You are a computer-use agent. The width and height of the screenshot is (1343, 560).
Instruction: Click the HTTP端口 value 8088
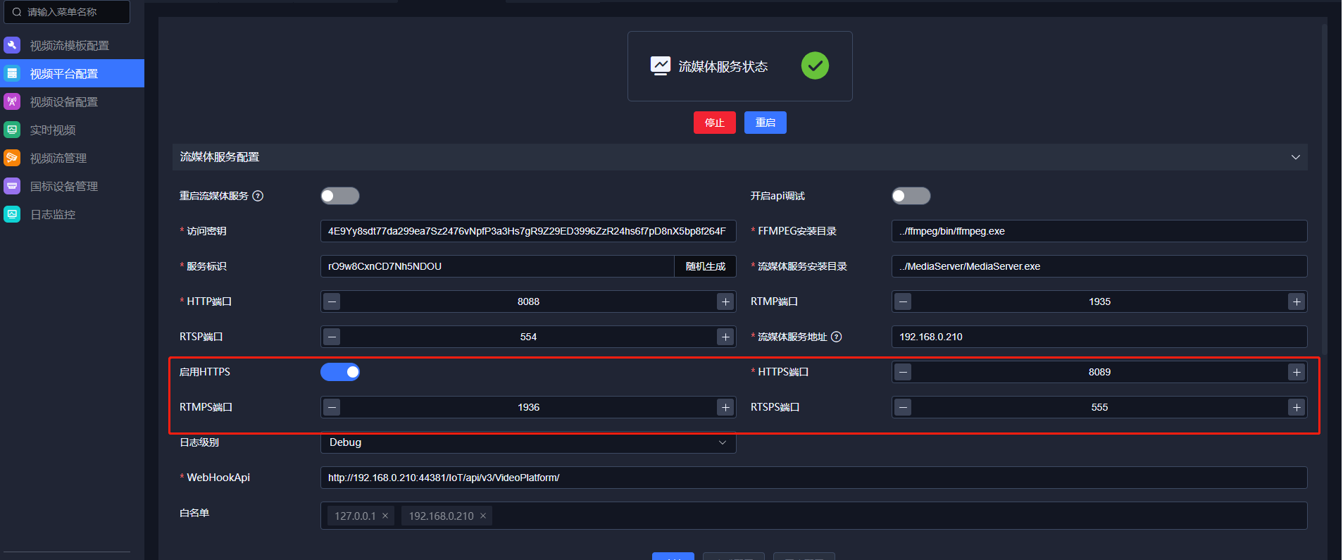pyautogui.click(x=529, y=301)
